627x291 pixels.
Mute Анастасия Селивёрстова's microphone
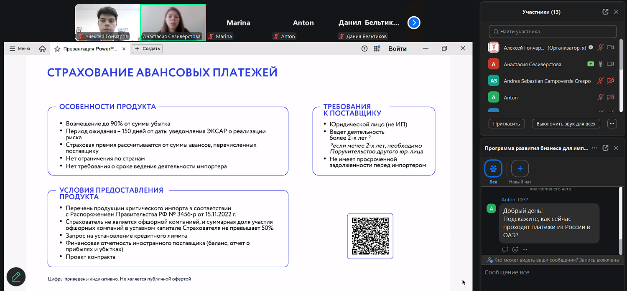click(x=601, y=64)
